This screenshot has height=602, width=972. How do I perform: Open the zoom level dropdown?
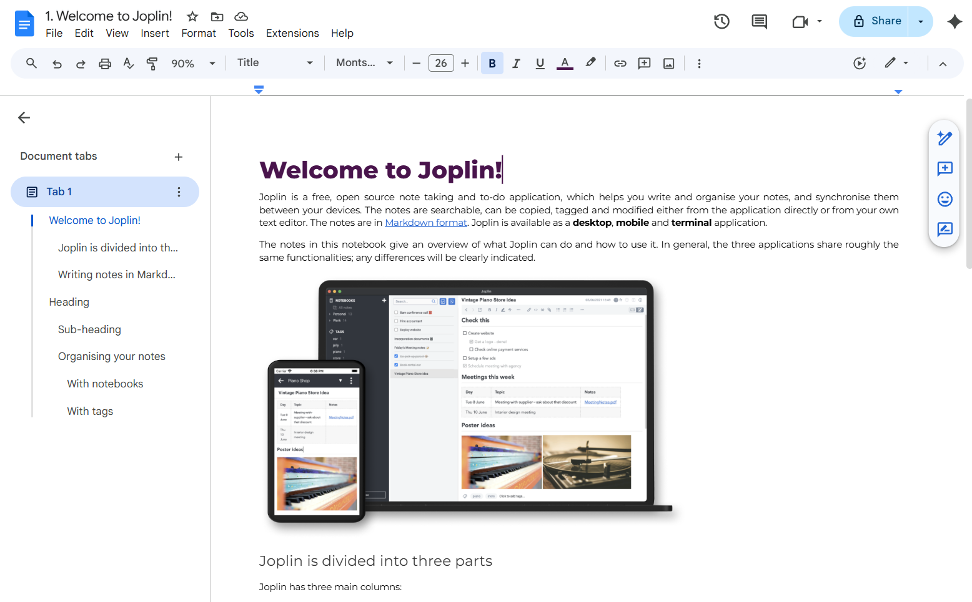194,63
